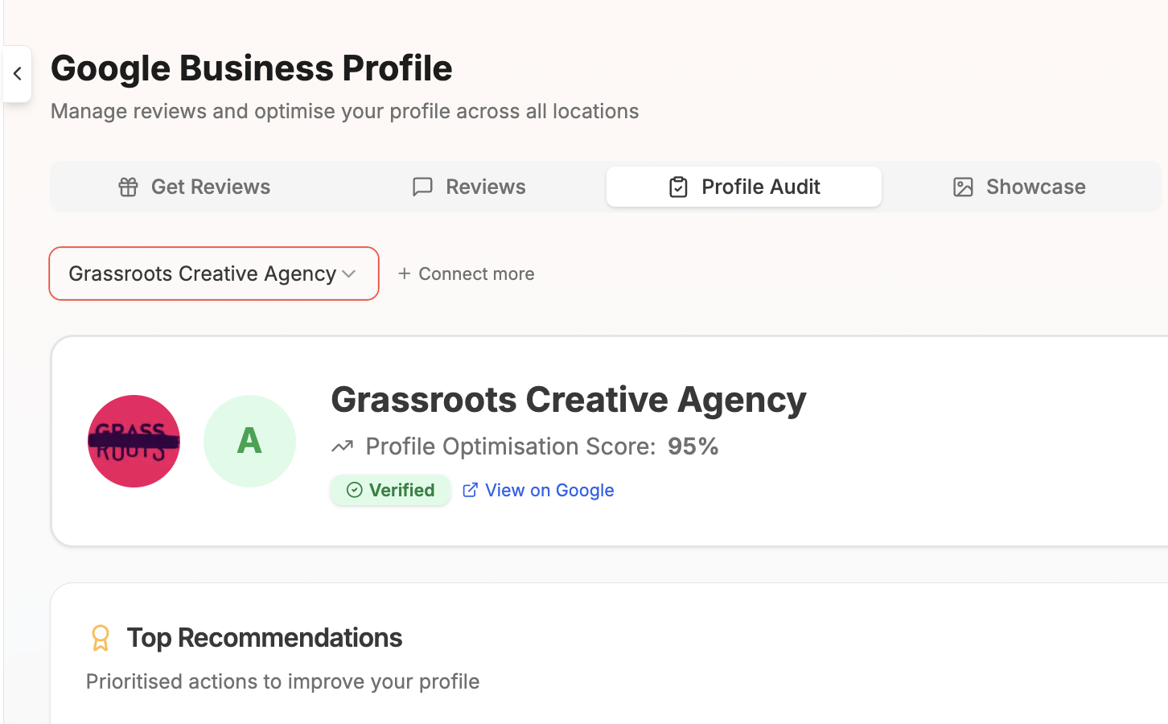Click the Grassroots circular logo thumbnail
Viewport: 1168px width, 724px height.
pos(134,441)
